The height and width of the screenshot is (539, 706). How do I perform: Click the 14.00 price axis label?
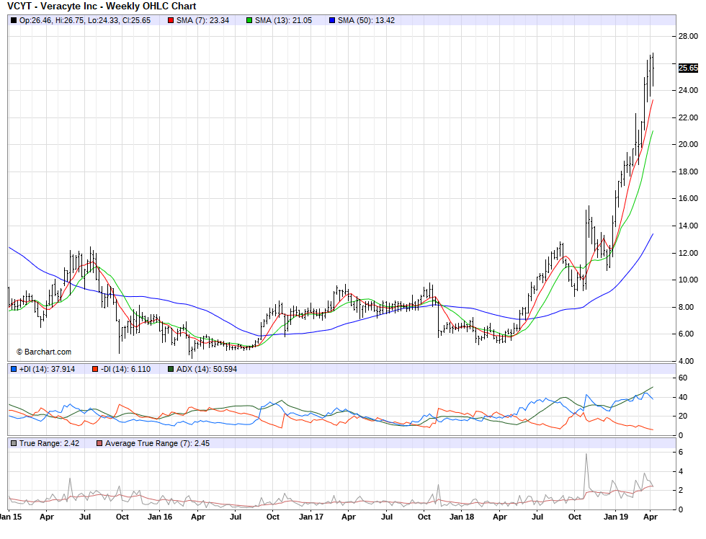pyautogui.click(x=688, y=226)
